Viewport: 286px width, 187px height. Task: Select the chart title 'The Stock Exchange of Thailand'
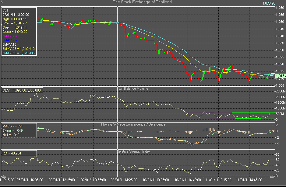coord(142,2)
